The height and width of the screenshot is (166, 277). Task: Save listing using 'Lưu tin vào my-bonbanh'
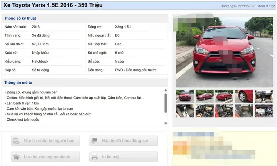click(45, 156)
